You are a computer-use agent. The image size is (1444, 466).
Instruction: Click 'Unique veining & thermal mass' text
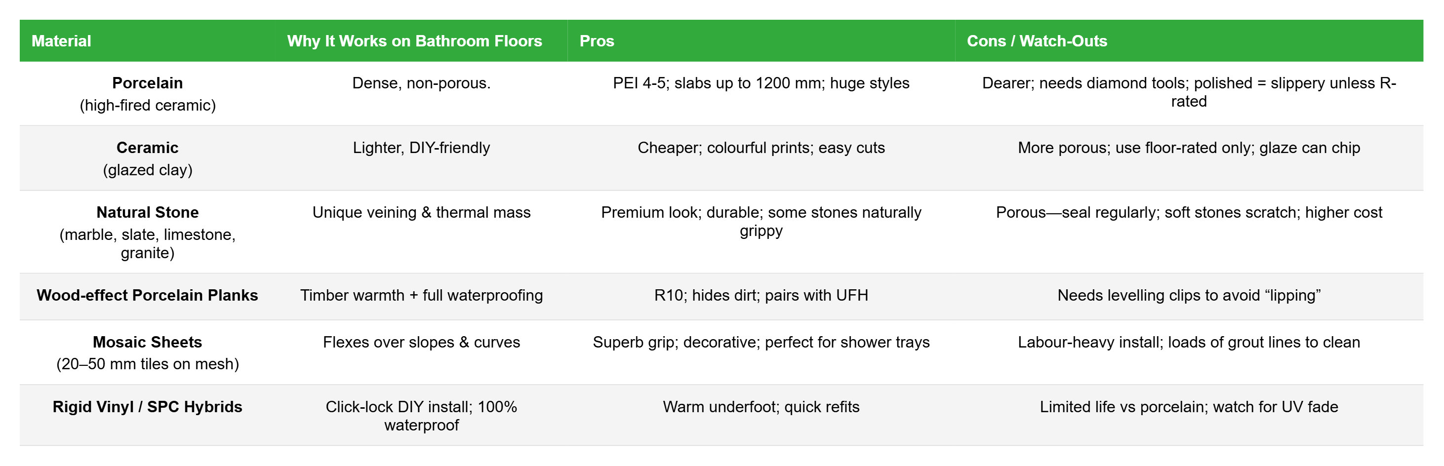point(421,213)
